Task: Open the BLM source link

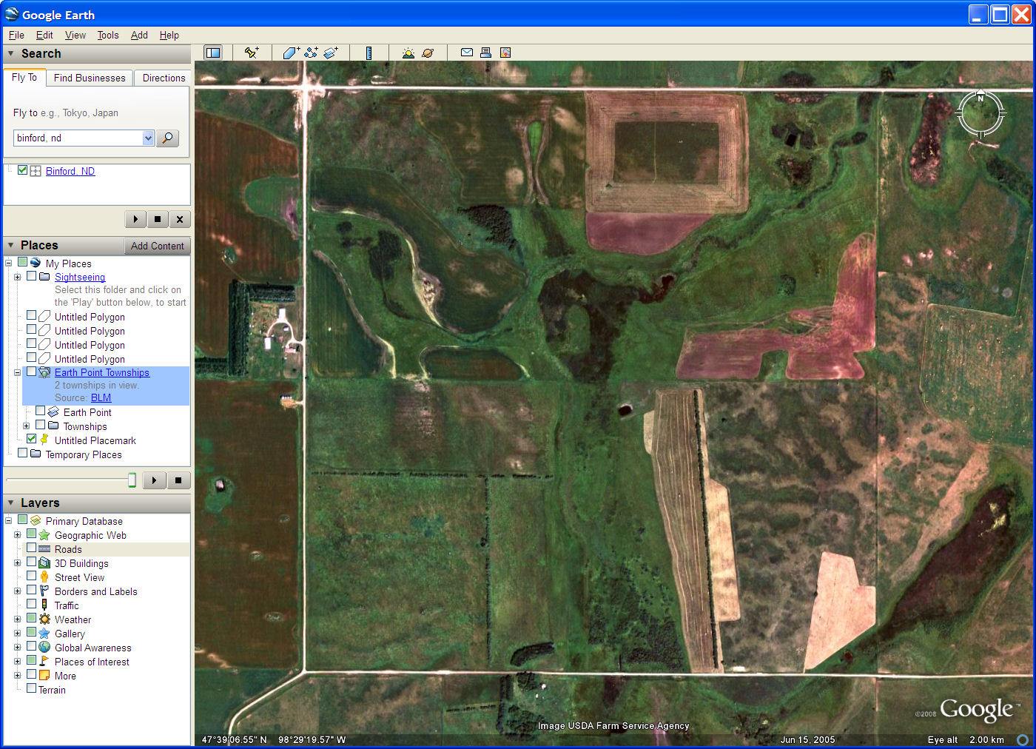Action: pyautogui.click(x=101, y=397)
